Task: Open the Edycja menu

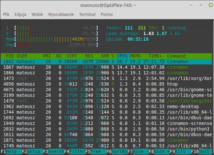Action: (x=20, y=15)
